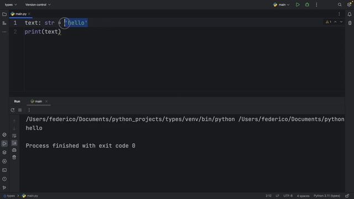Show more tool windows ellipsis
Image resolution: width=354 pixels, height=199 pixels.
point(4,32)
